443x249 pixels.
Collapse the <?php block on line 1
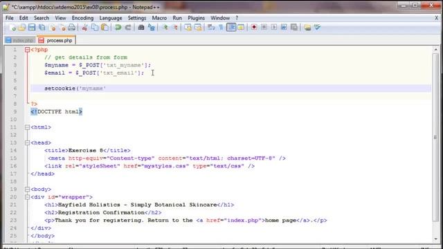click(x=28, y=50)
